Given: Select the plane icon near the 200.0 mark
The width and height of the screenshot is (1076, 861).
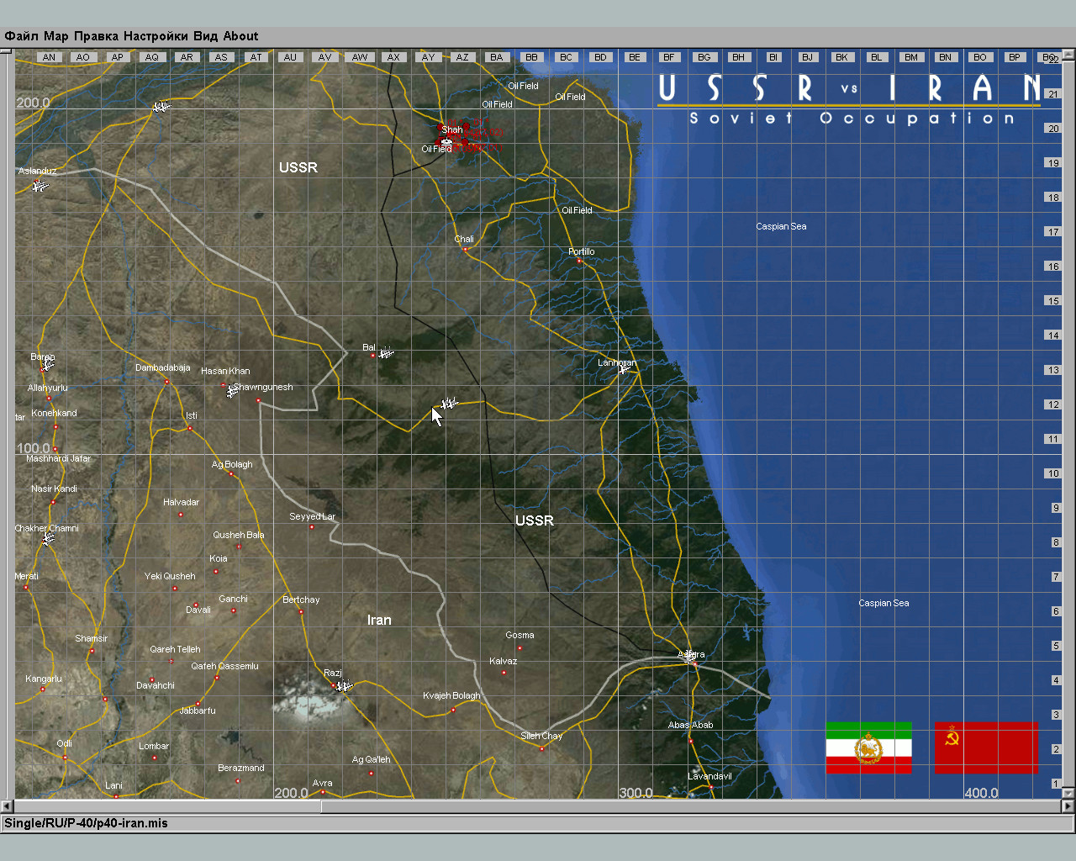Looking at the screenshot, I should (161, 107).
